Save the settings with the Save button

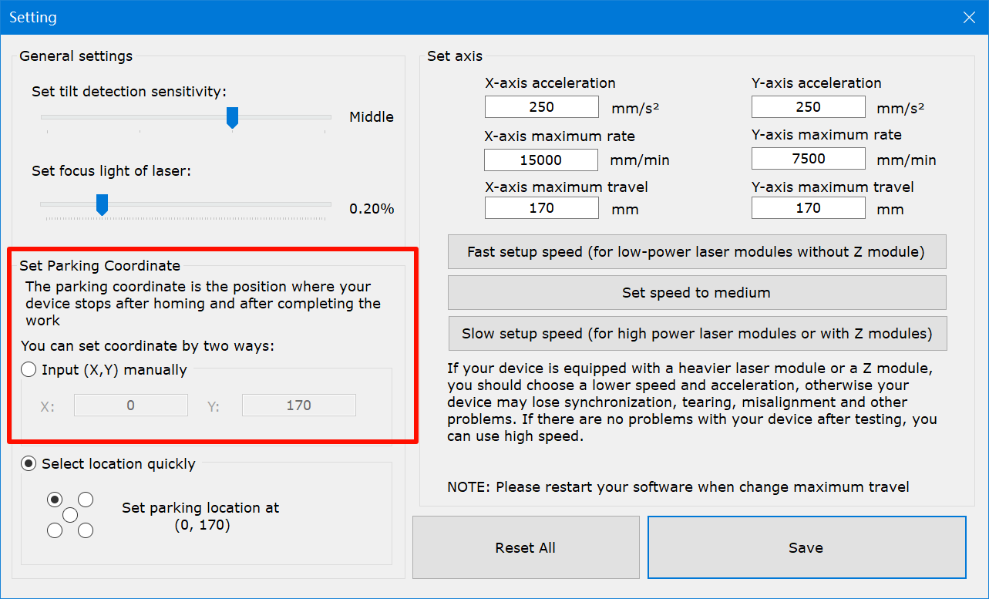click(806, 548)
